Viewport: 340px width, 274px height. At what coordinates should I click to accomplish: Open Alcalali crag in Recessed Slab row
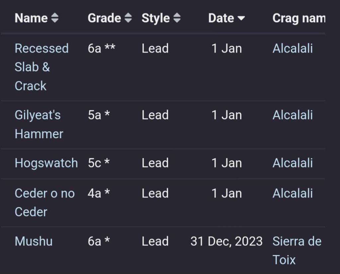pos(293,49)
